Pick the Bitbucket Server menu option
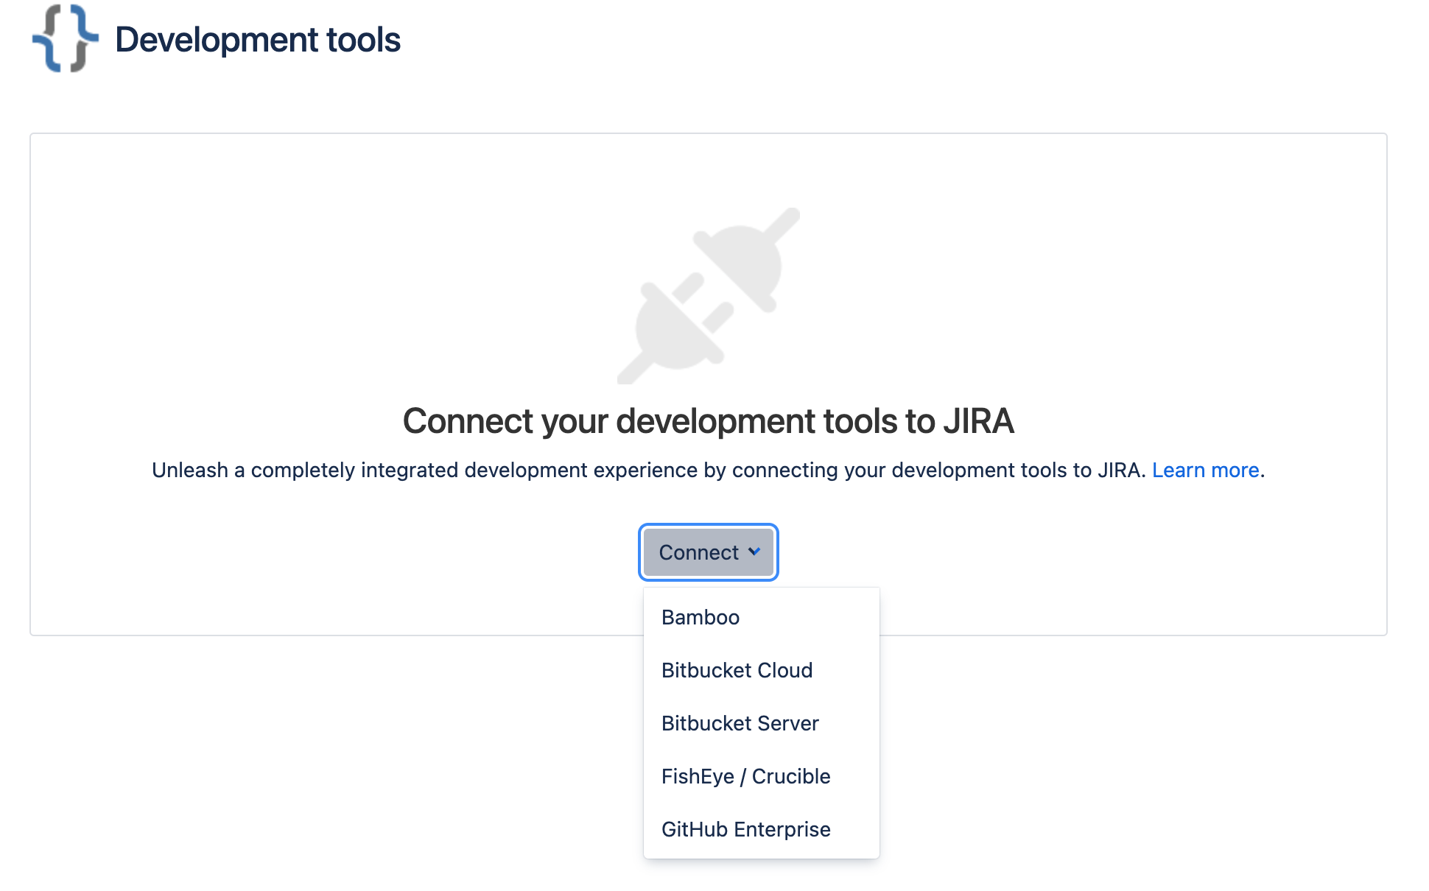The height and width of the screenshot is (891, 1429). pyautogui.click(x=762, y=723)
